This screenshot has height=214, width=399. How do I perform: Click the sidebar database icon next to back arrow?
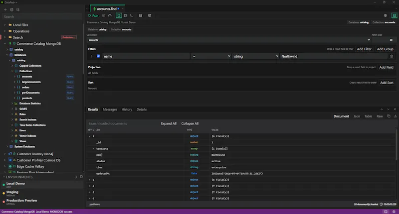[x=11, y=9]
